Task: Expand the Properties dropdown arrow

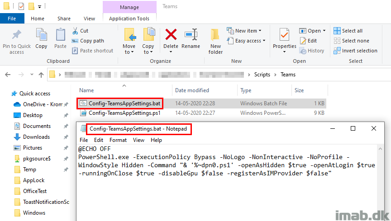Action: pos(285,52)
